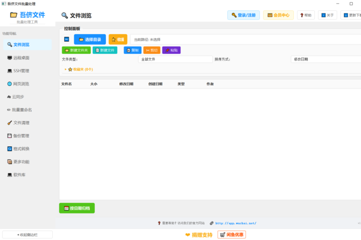This screenshot has width=361, height=240.
Task: Click the floppy disk icon of 备份管理
Action: 10,135
